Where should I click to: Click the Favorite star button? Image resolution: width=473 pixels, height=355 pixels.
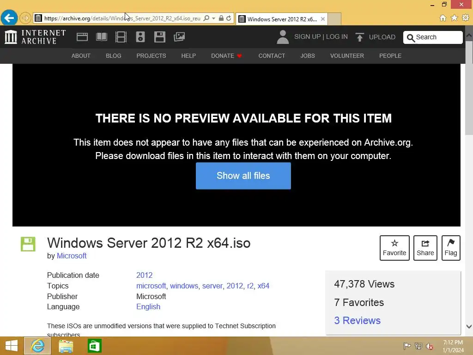pyautogui.click(x=394, y=248)
